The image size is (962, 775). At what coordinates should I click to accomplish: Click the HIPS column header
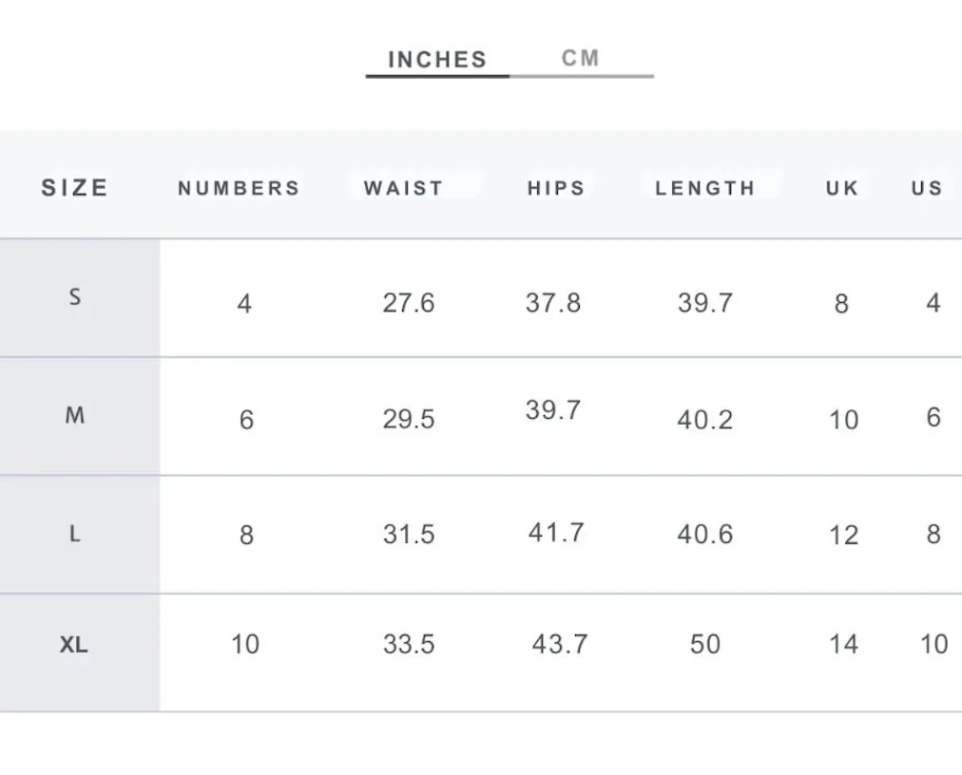click(x=556, y=188)
